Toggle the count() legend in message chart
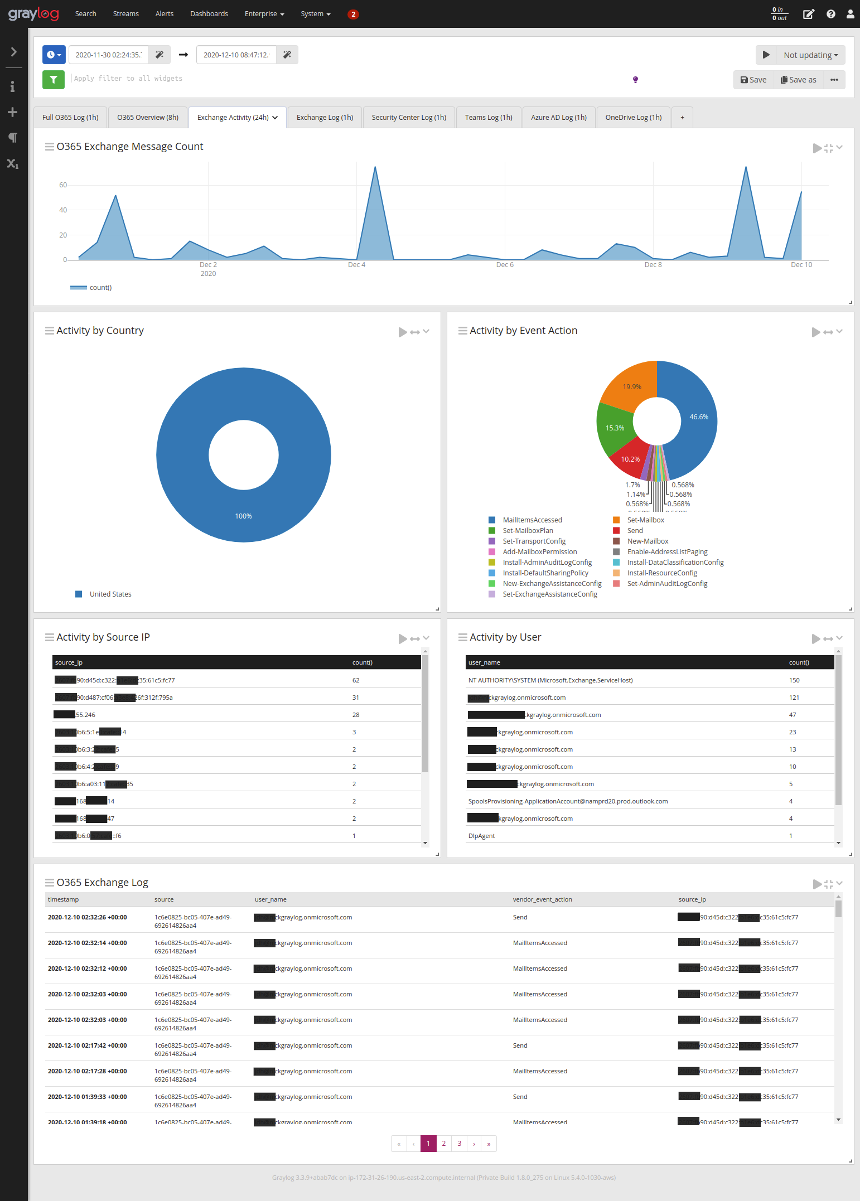The image size is (860, 1201). coord(91,287)
